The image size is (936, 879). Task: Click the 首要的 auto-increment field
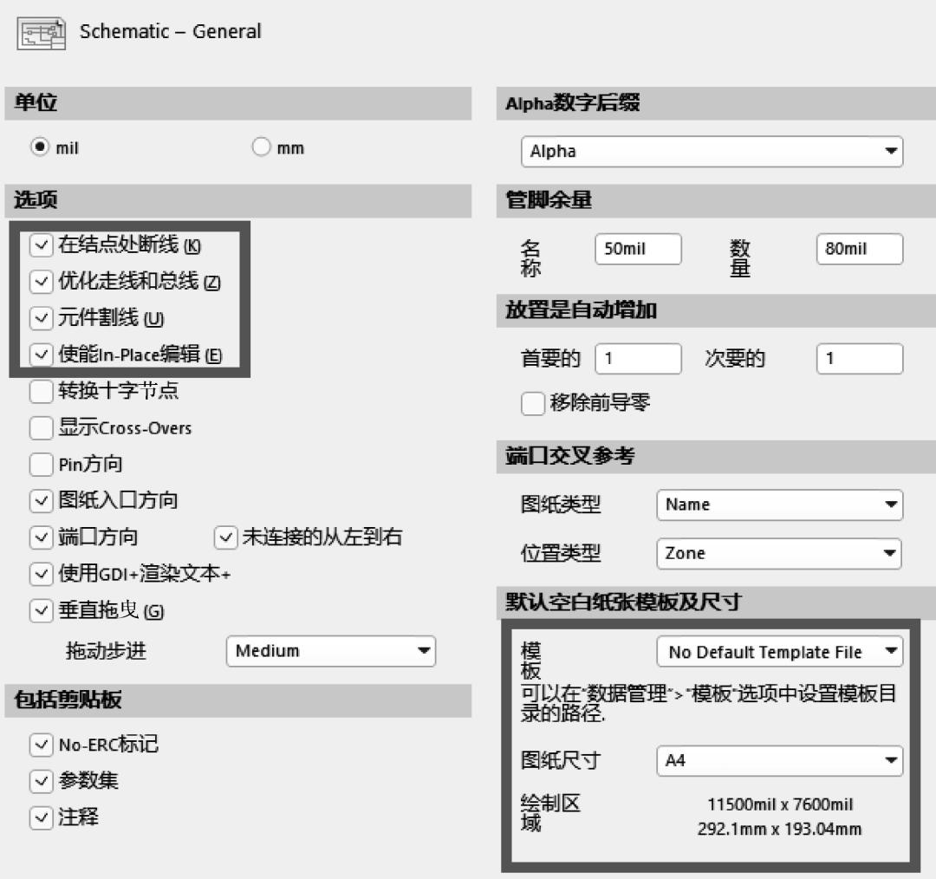click(x=638, y=359)
